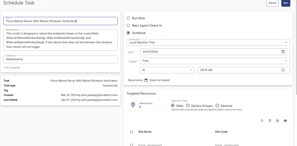
Task: Click the Site Name column header
Action: tap(145, 132)
